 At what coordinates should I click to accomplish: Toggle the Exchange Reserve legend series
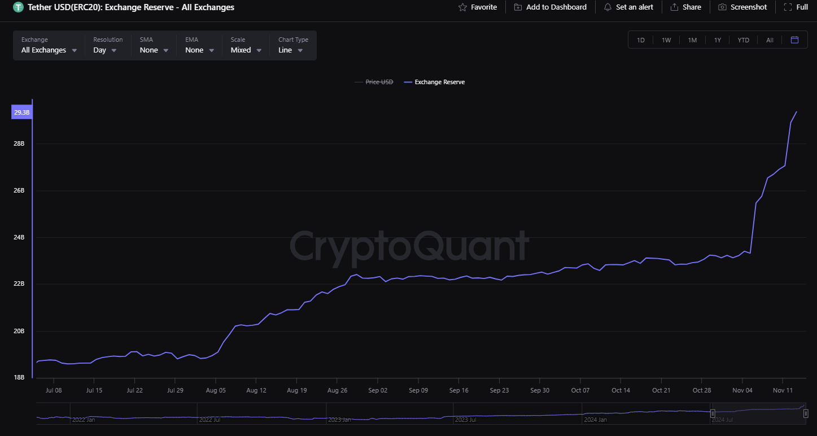[x=435, y=82]
